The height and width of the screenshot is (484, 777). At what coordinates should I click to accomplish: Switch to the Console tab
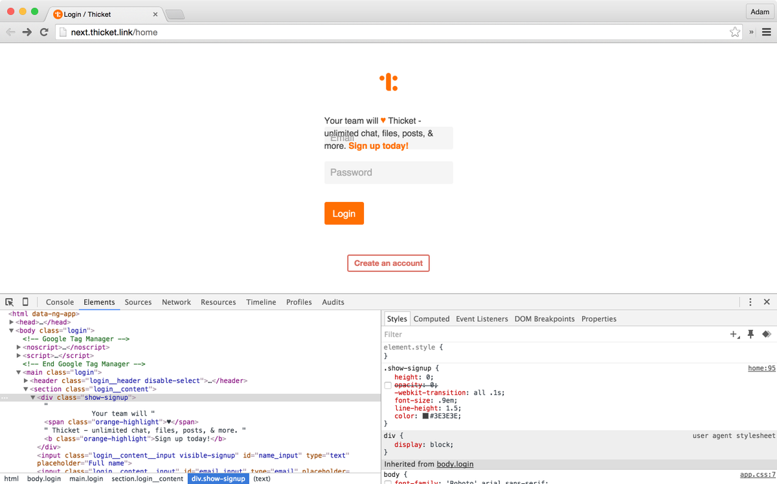point(60,302)
